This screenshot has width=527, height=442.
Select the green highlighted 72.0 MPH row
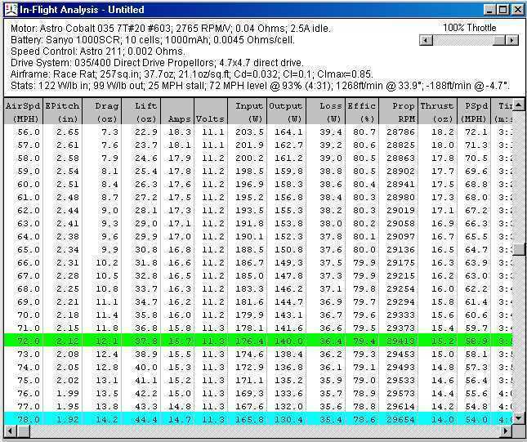[245, 339]
